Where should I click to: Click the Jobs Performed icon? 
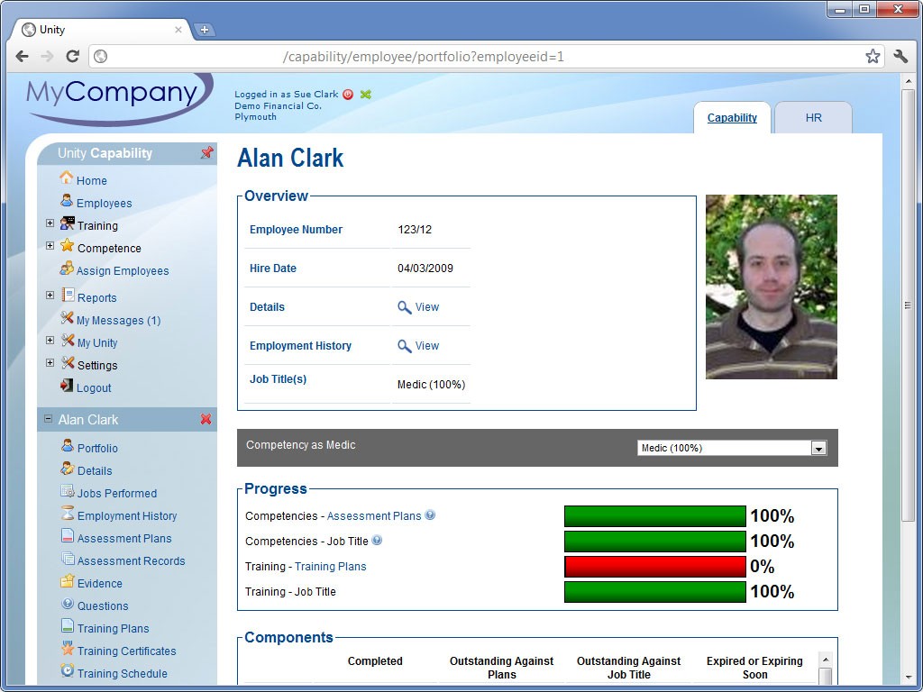(68, 491)
